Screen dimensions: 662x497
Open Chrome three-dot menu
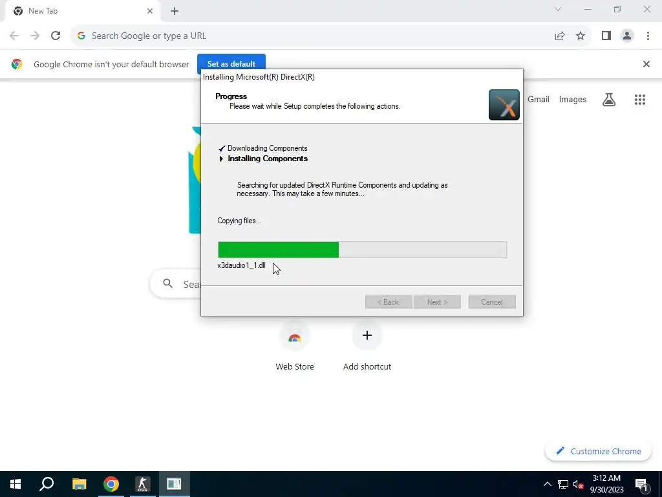point(648,36)
